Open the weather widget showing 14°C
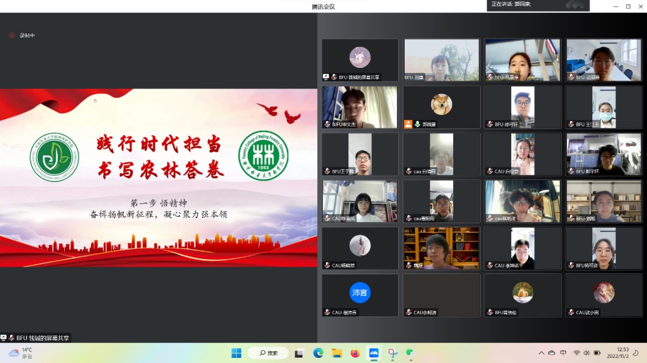The image size is (647, 363). [x=21, y=353]
